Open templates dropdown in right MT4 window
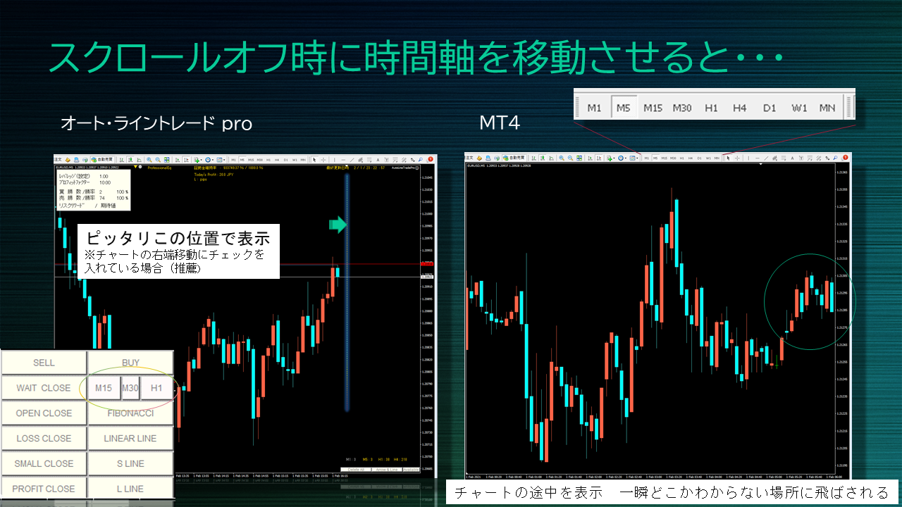Viewport: 902px width, 507px height. 635,158
